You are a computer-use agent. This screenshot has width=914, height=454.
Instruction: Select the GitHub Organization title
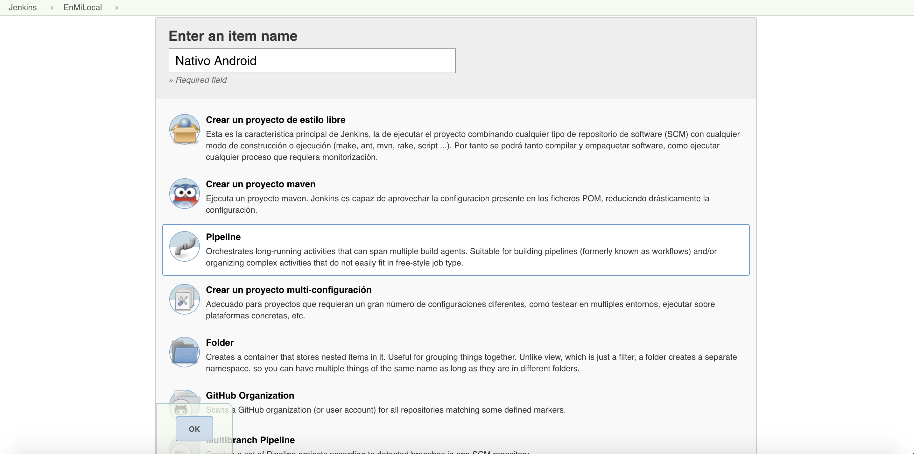pos(250,396)
